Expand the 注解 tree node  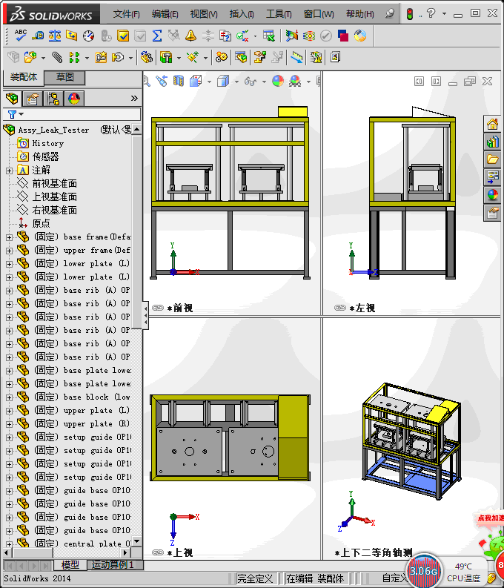pyautogui.click(x=10, y=171)
